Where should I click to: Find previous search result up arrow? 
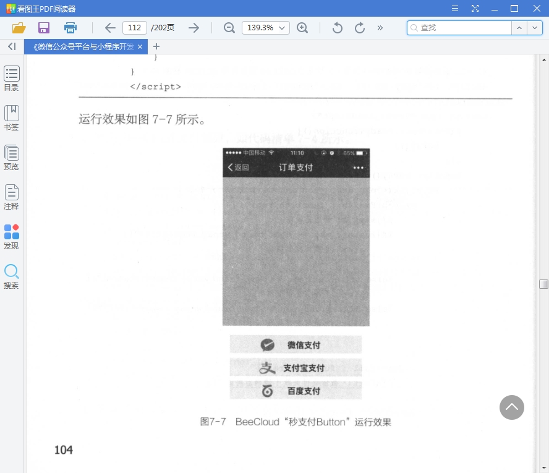(x=519, y=28)
